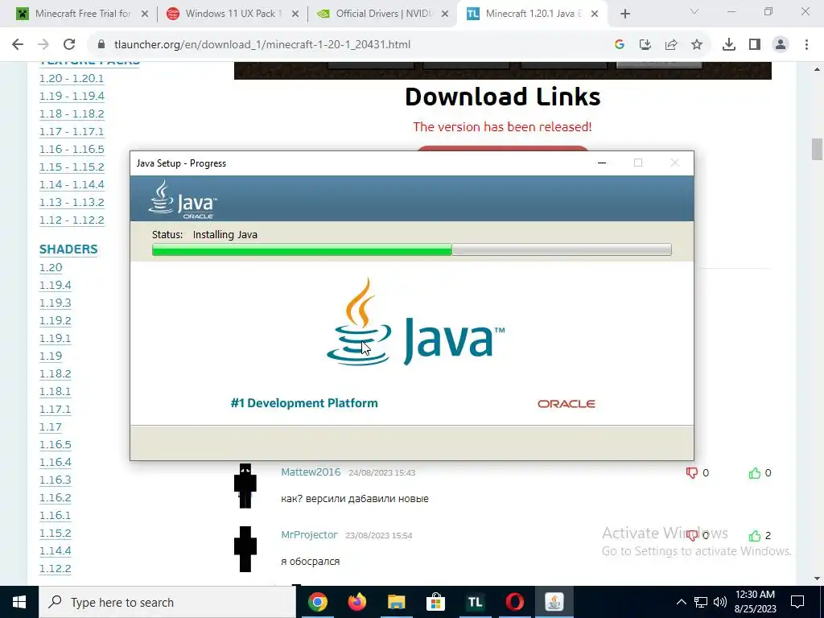Click the install app icon in address bar
The width and height of the screenshot is (824, 618).
[645, 45]
